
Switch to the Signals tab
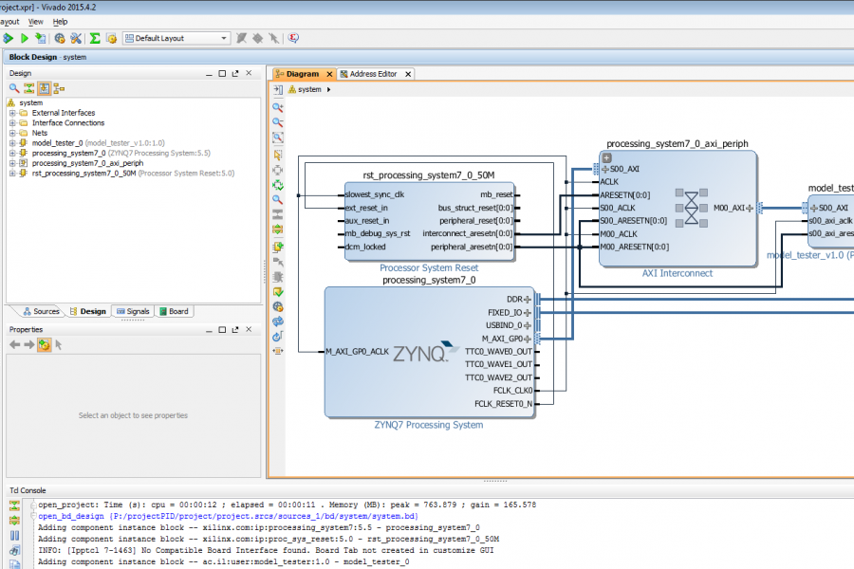click(x=133, y=311)
